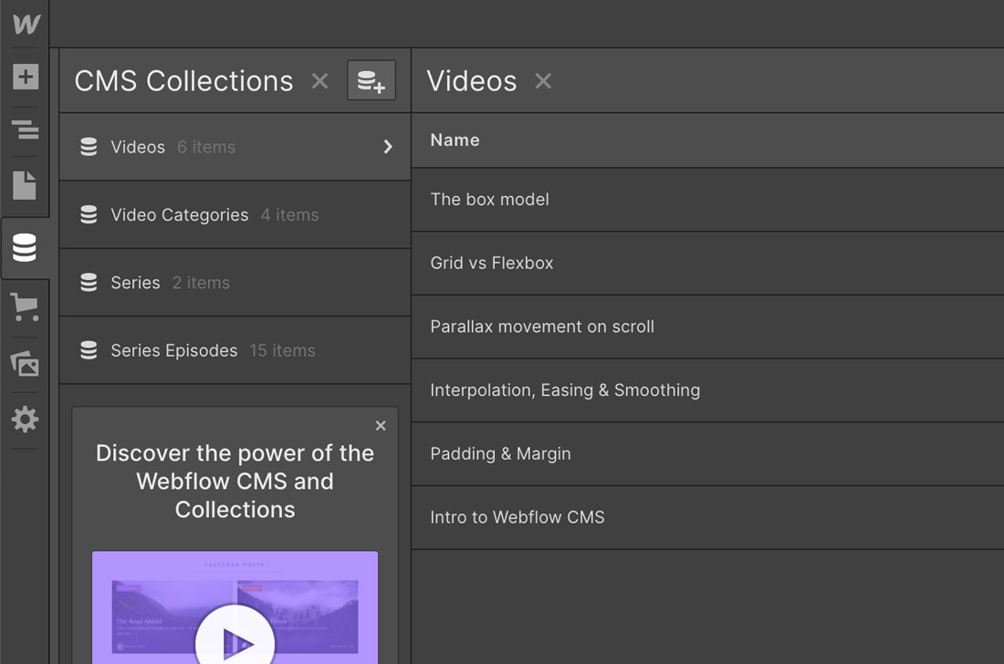1004x664 pixels.
Task: Create a new collection with plus button
Action: pyautogui.click(x=371, y=81)
